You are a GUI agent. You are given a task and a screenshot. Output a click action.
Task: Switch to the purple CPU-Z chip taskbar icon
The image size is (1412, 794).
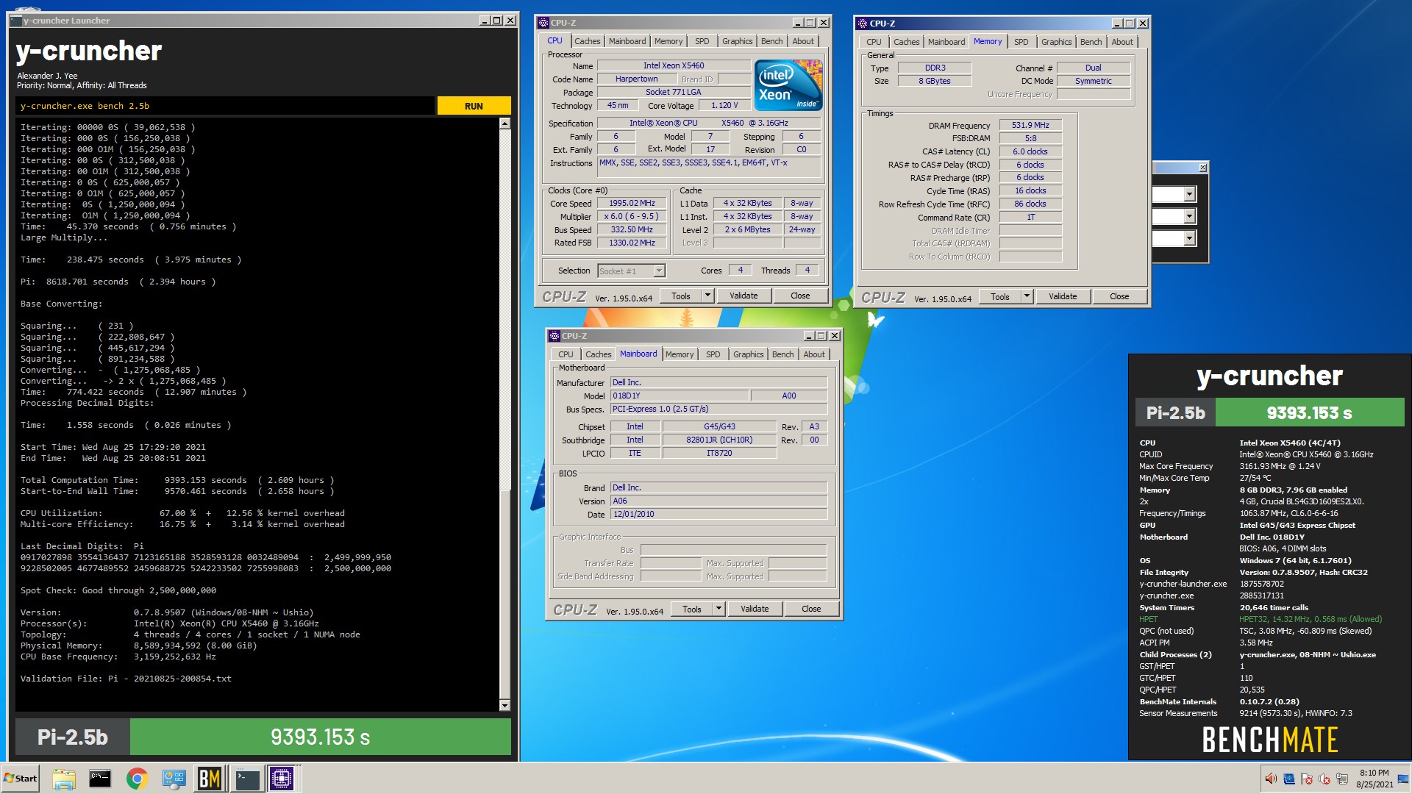282,779
